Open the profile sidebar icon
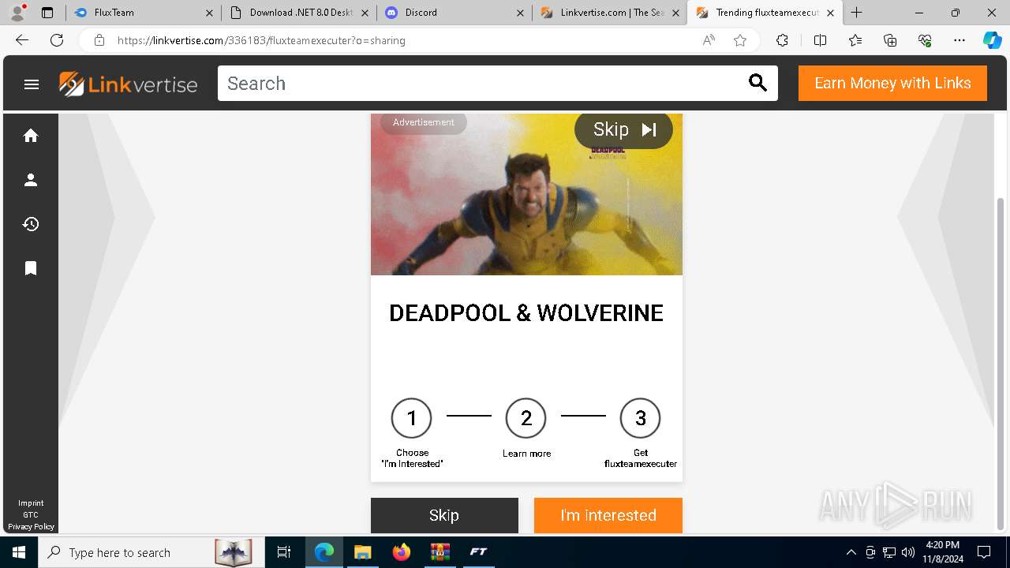 (31, 180)
